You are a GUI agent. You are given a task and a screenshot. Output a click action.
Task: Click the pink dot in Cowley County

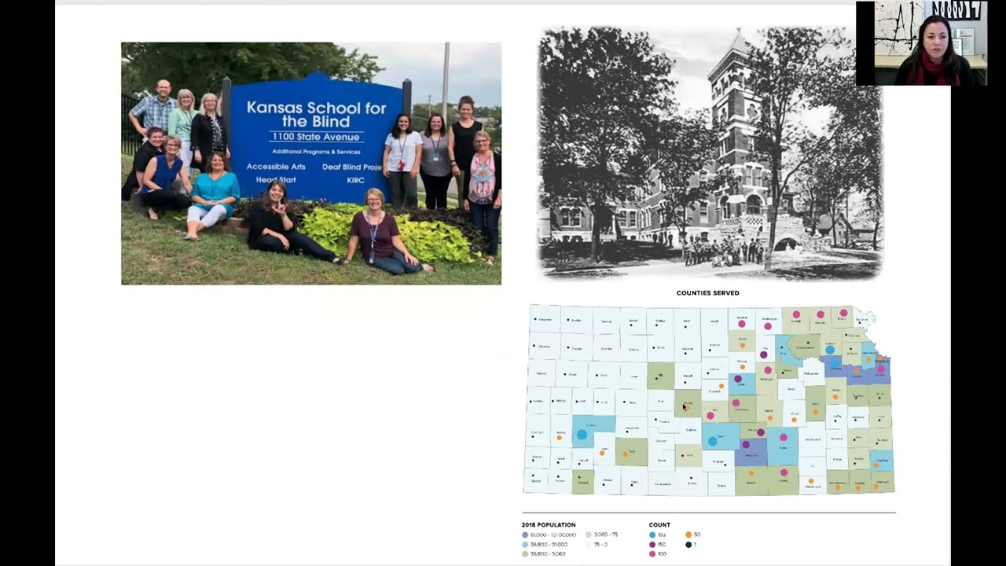784,472
